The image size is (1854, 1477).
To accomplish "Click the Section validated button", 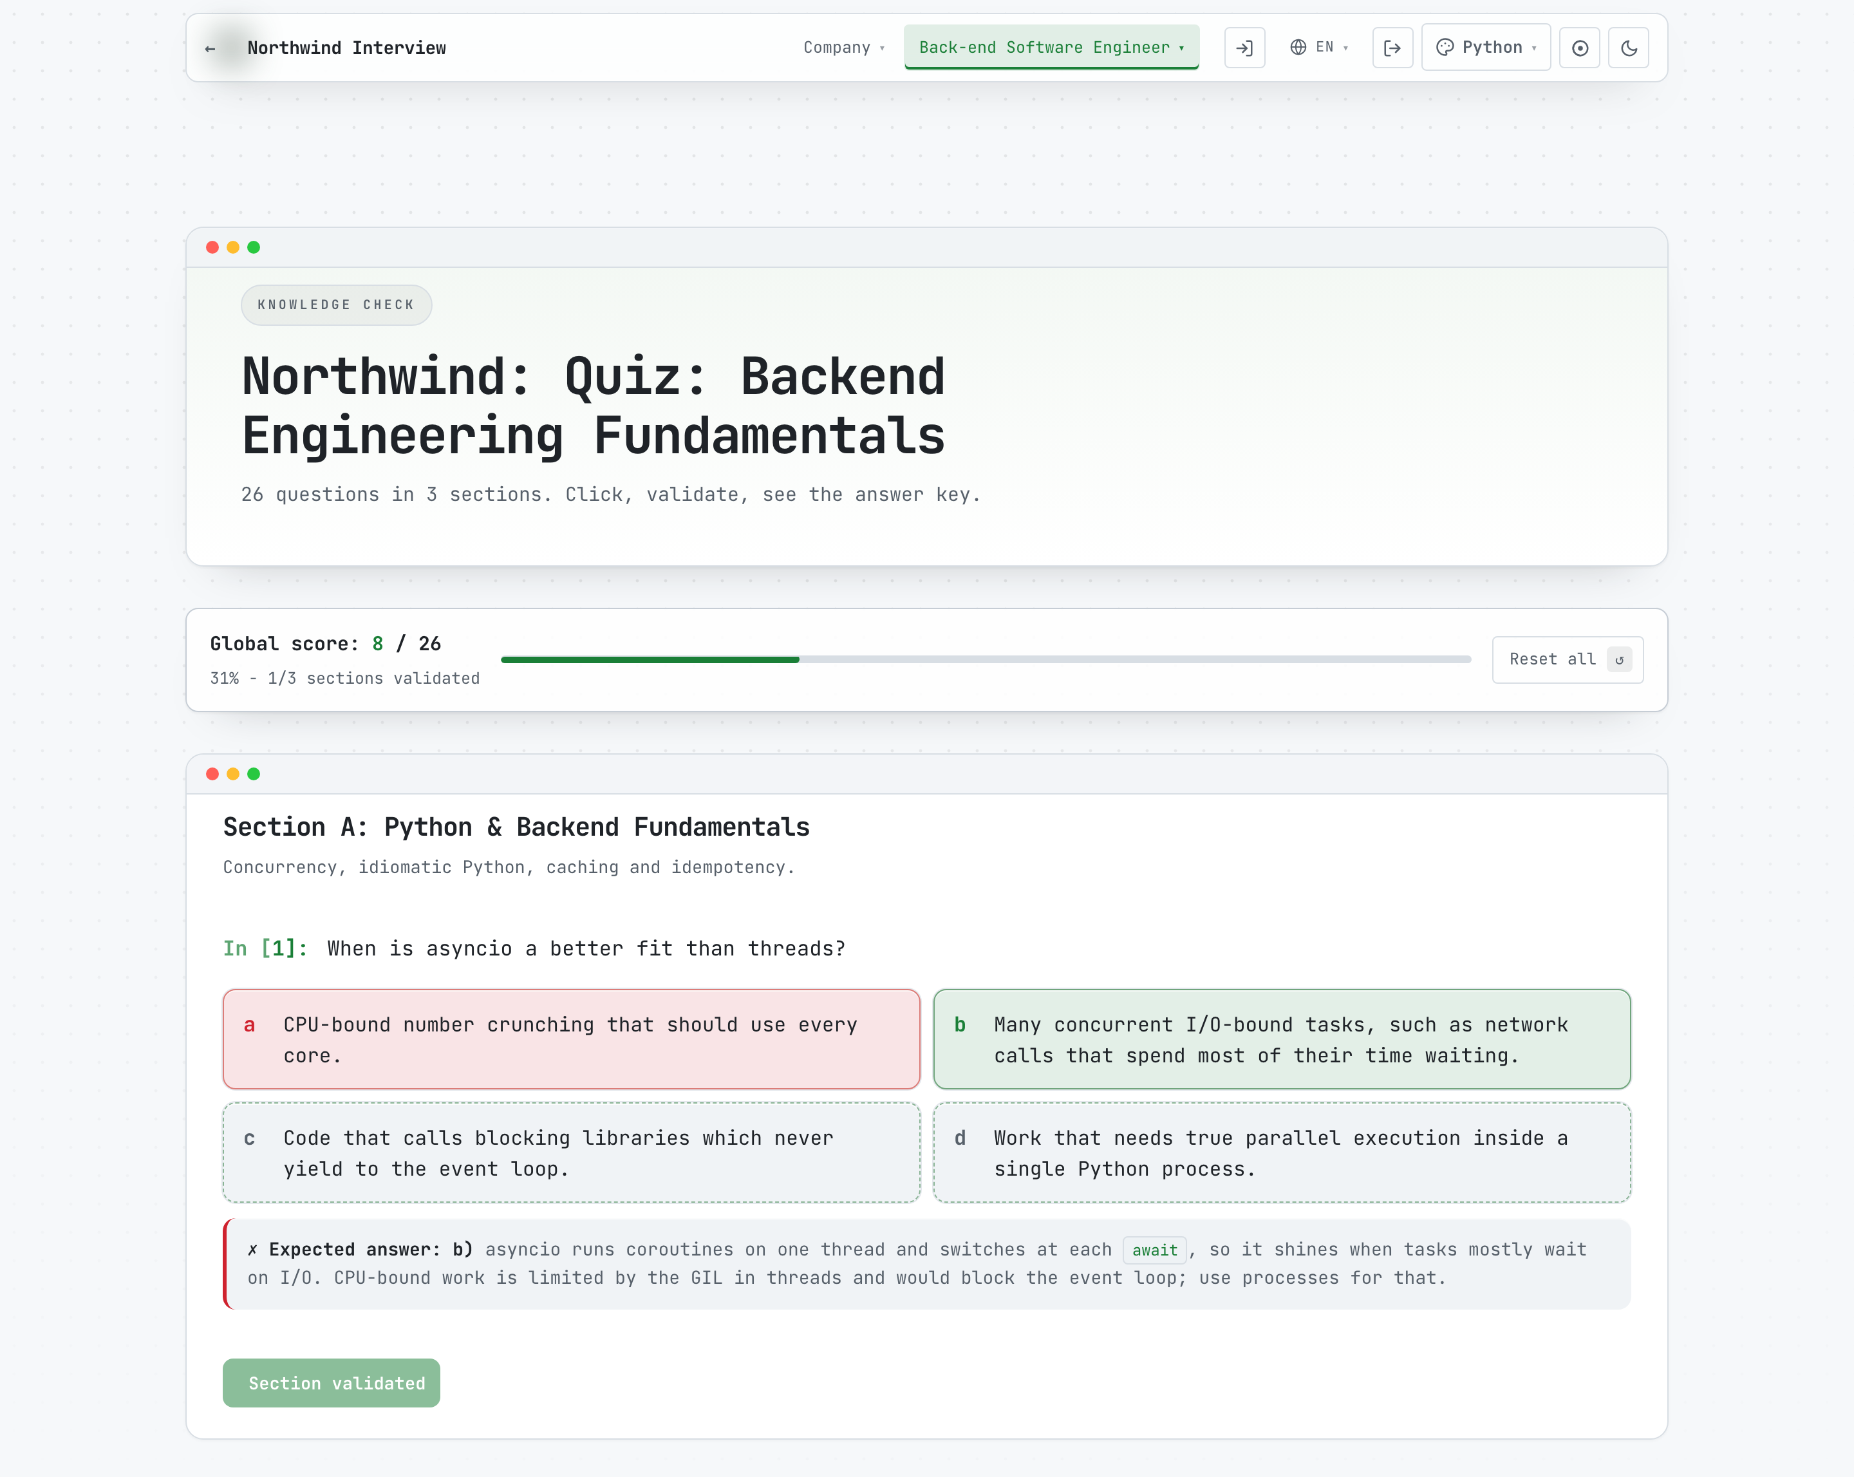I will point(331,1382).
